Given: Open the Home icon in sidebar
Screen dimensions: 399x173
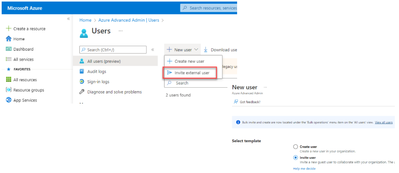Looking at the screenshot, I should (x=8, y=39).
